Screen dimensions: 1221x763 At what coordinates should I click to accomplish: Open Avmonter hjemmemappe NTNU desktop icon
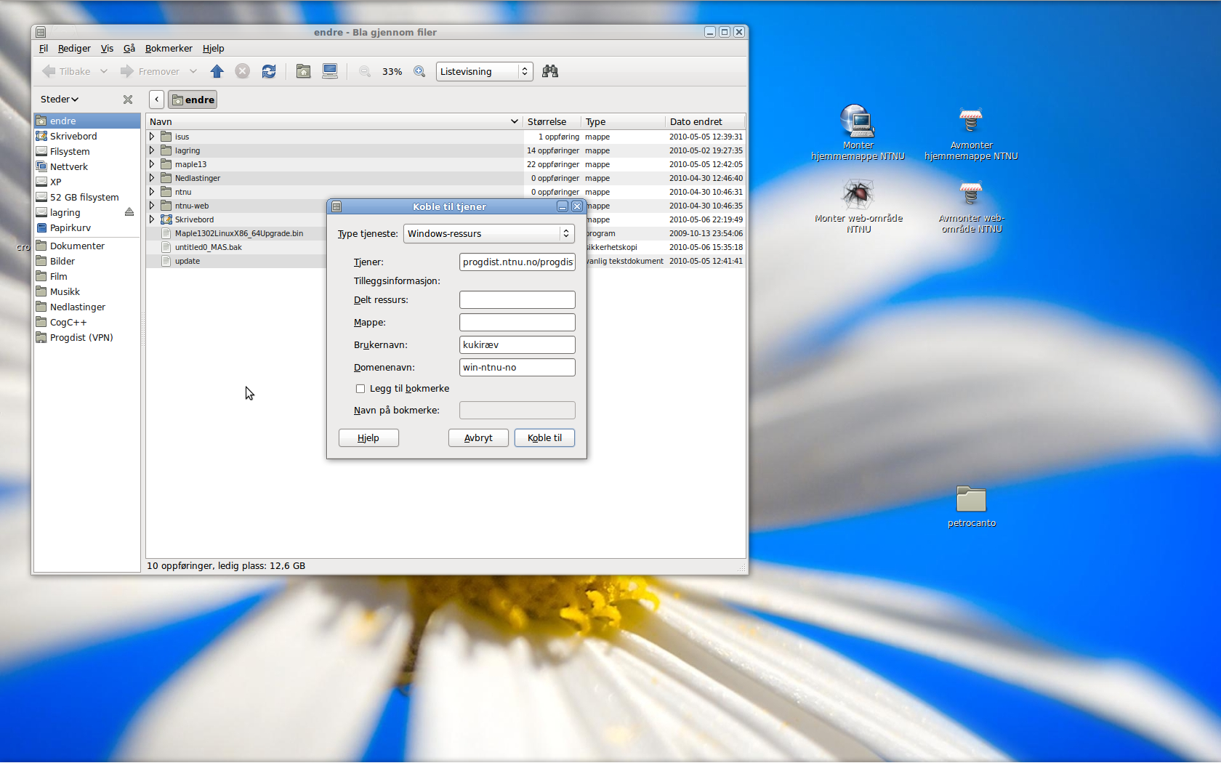point(971,134)
